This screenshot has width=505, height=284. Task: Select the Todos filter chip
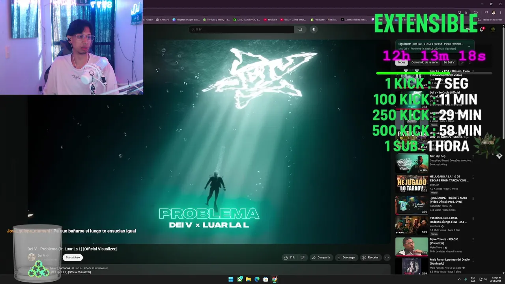click(x=401, y=62)
